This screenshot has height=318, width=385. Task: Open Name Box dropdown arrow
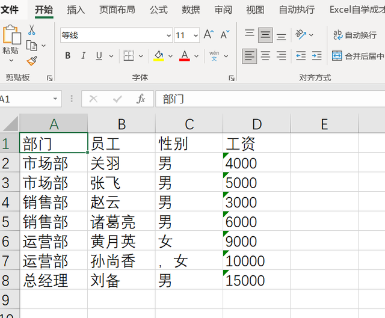(x=55, y=99)
